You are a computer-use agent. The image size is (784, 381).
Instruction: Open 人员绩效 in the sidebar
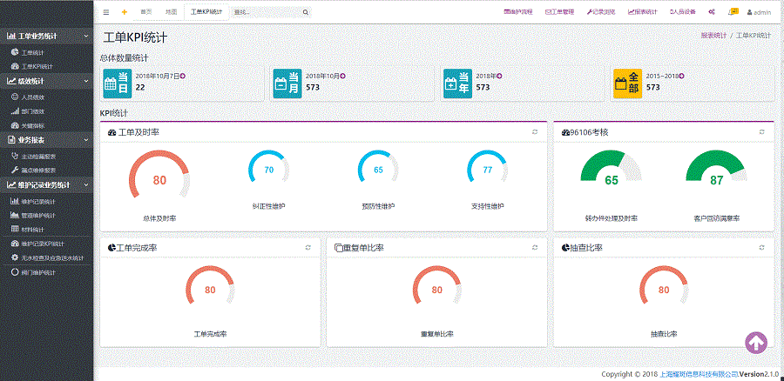[33, 97]
